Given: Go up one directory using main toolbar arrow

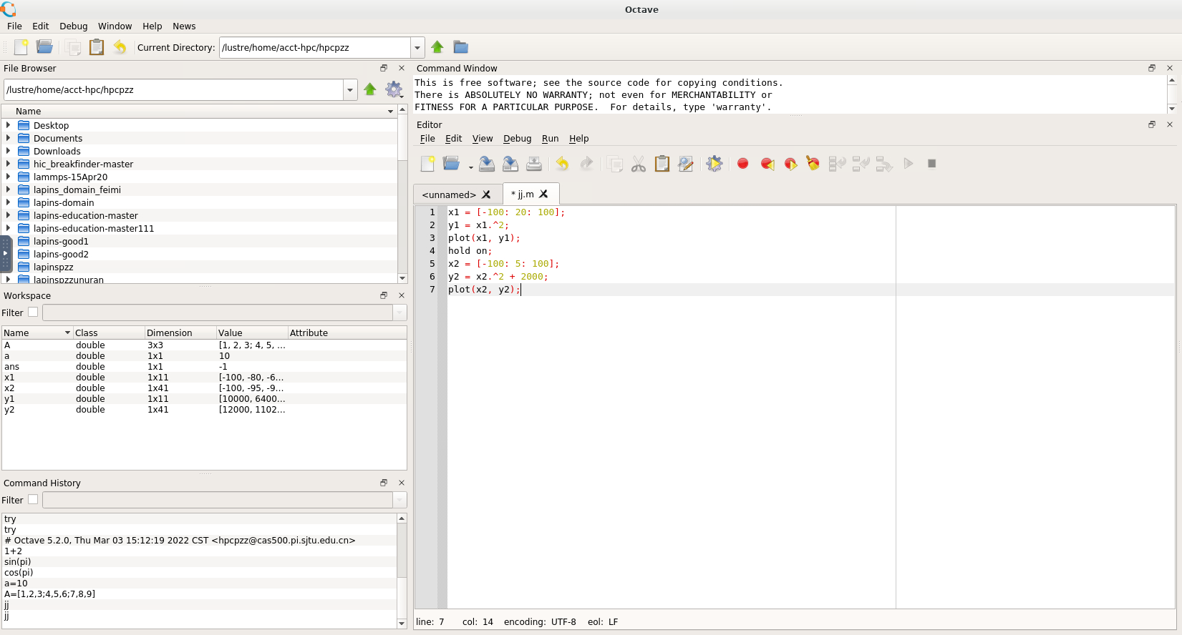Looking at the screenshot, I should pyautogui.click(x=437, y=47).
